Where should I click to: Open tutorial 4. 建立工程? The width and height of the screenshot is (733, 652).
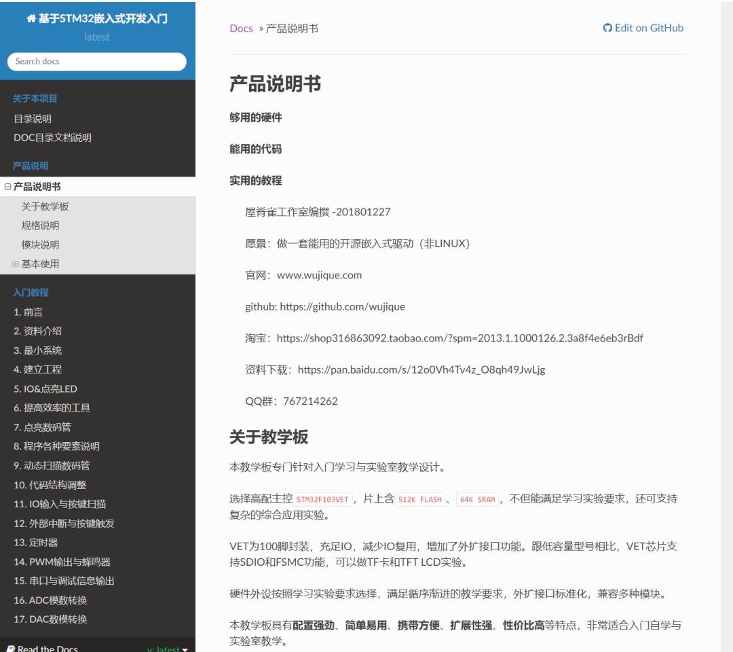37,369
